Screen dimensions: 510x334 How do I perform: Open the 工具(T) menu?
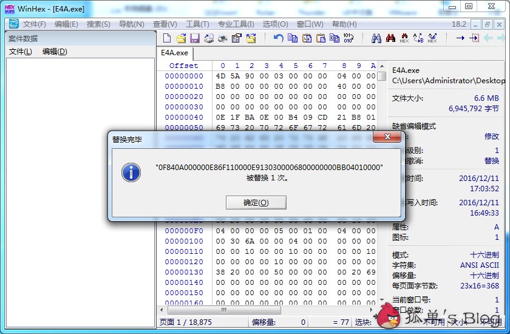197,24
